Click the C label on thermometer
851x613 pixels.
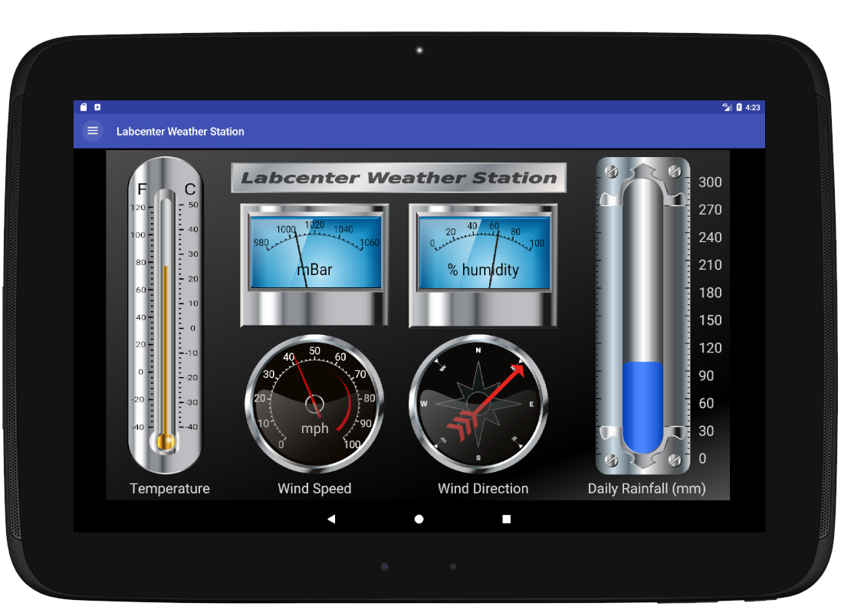190,189
